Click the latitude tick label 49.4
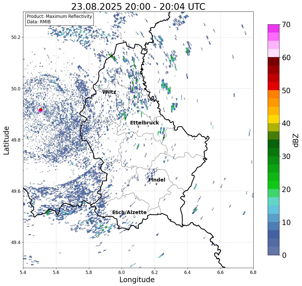This screenshot has height=286, width=302. point(16,242)
